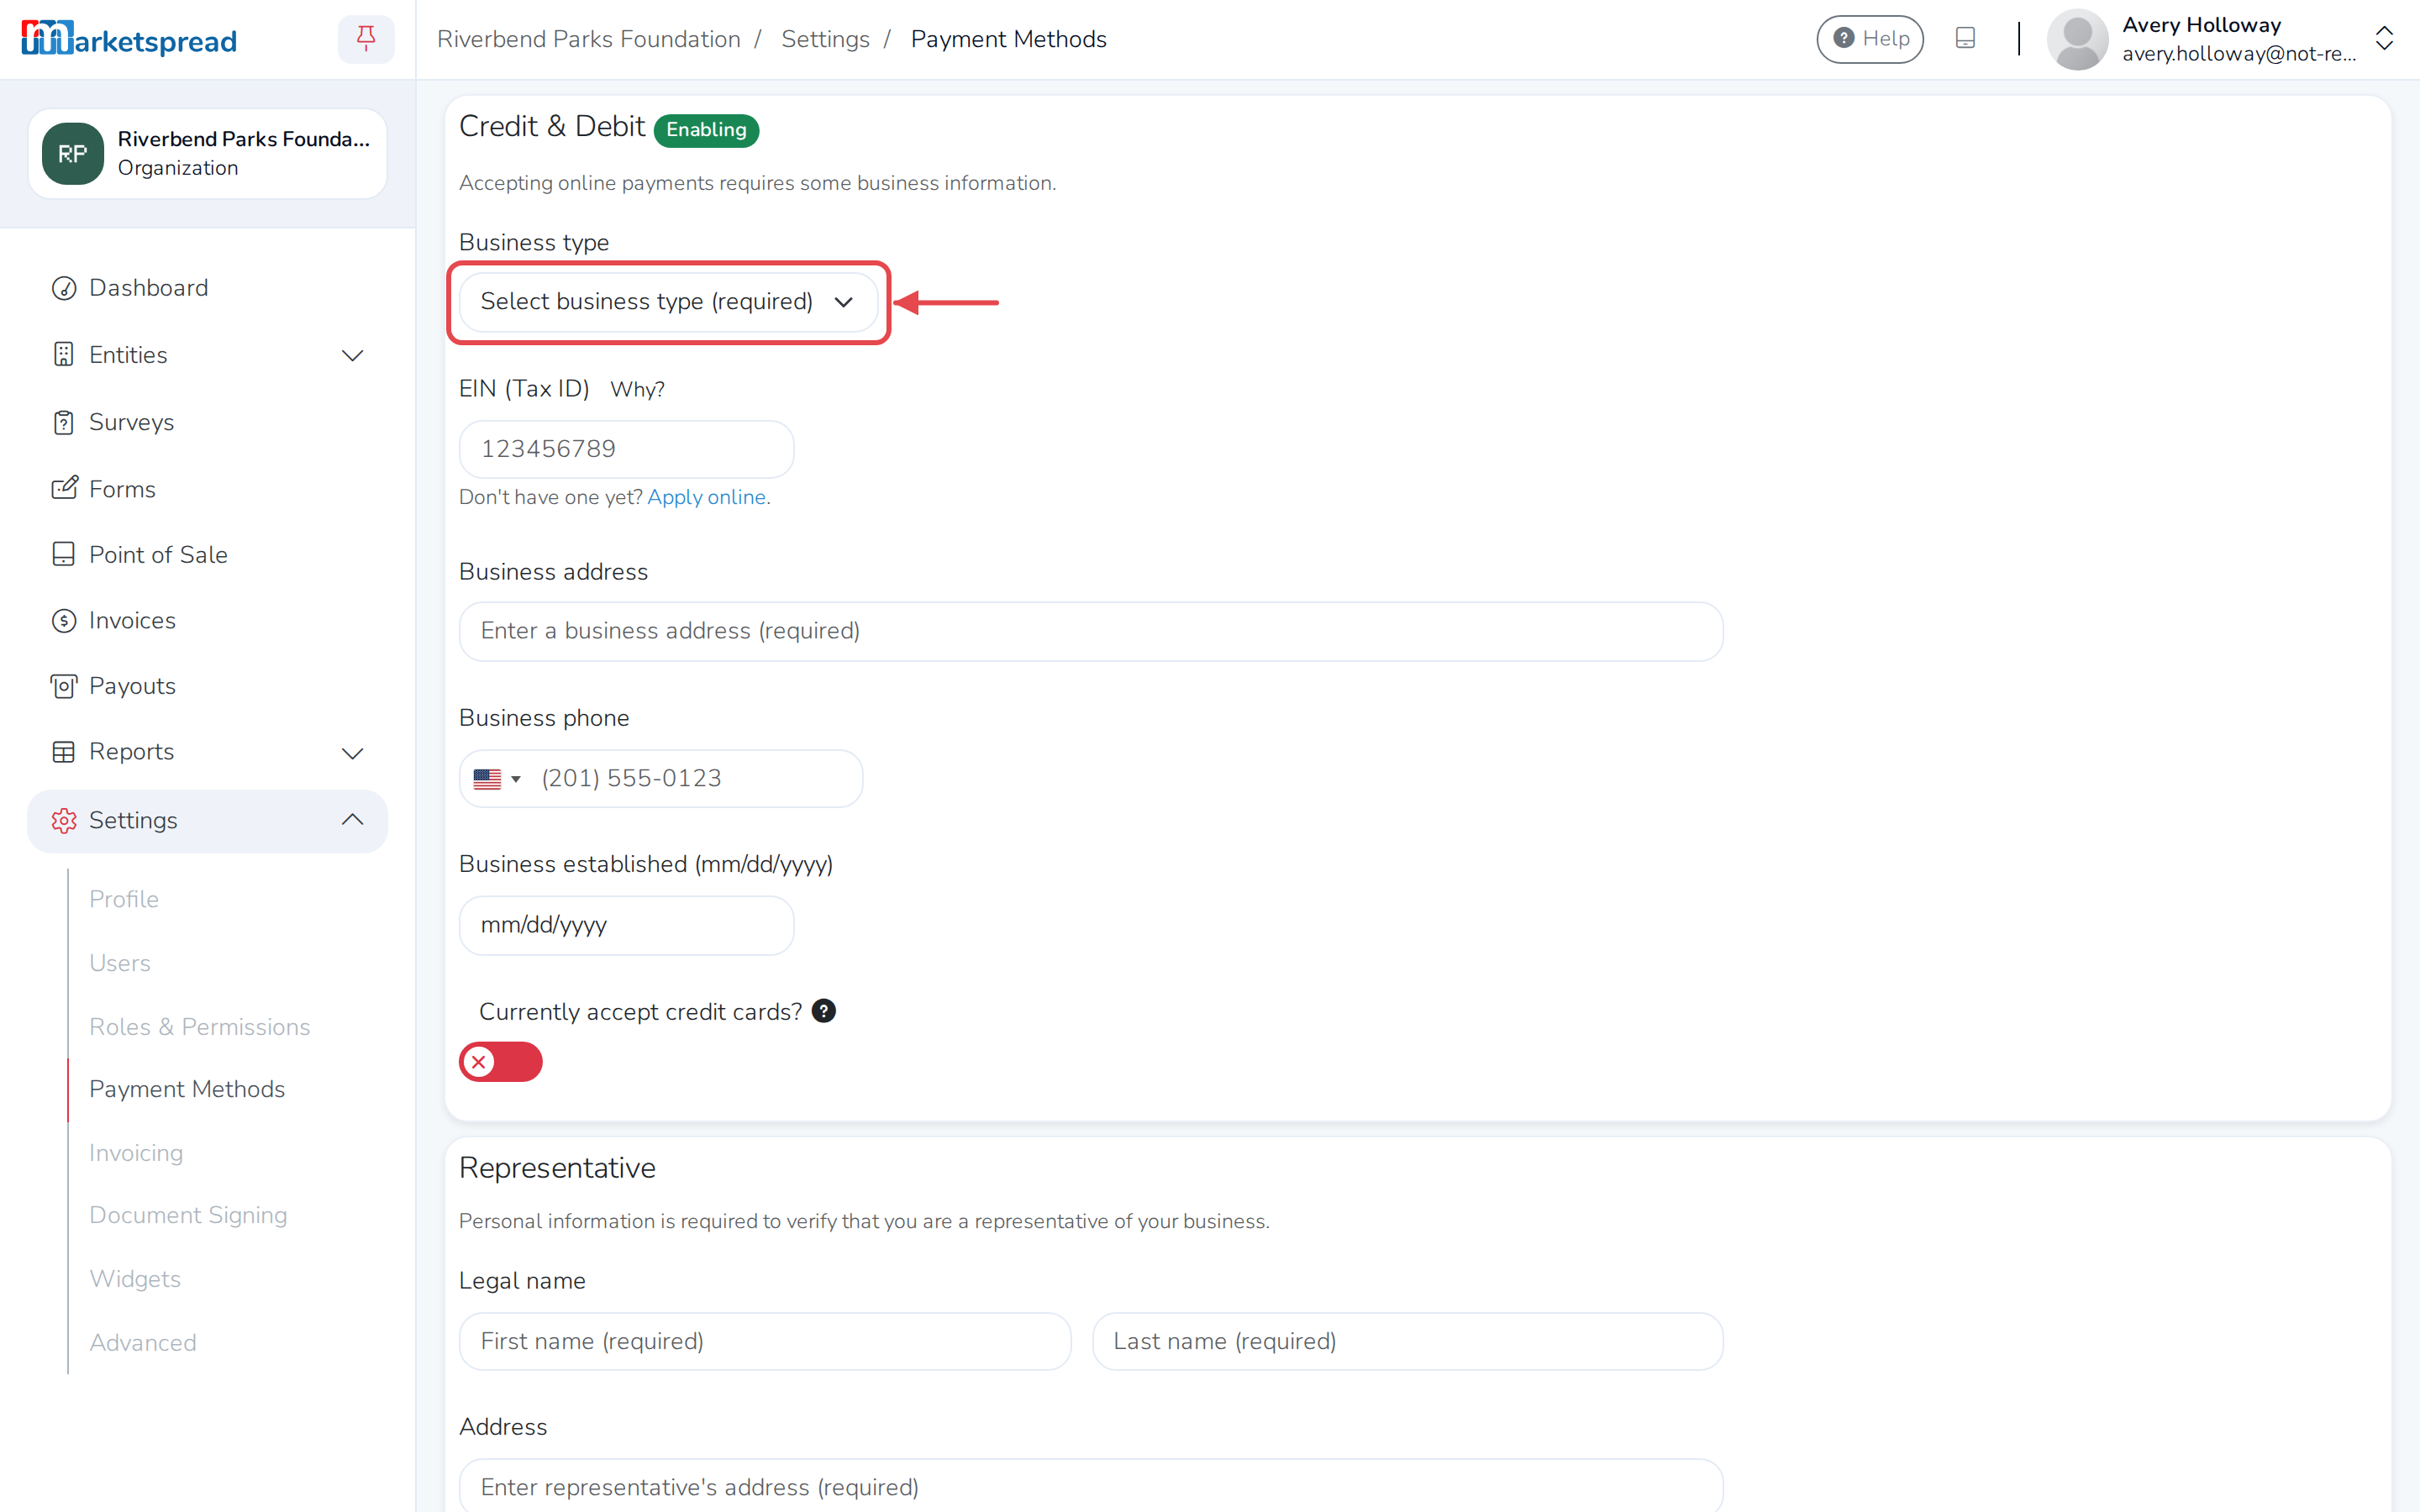Select Payment Methods in sidebar
2420x1512 pixels.
pos(187,1089)
